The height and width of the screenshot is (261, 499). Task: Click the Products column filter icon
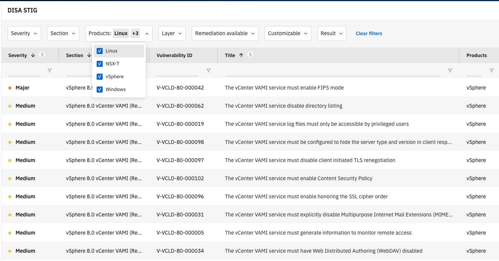click(491, 71)
